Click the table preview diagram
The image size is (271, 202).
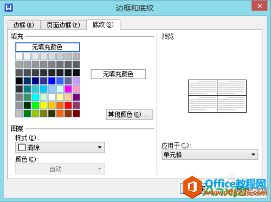(217, 96)
